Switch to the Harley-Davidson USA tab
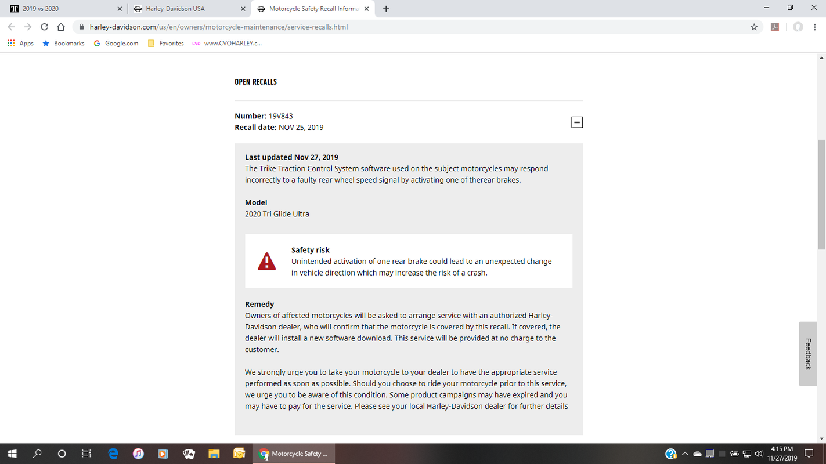Viewport: 826px width, 464px height. point(189,9)
